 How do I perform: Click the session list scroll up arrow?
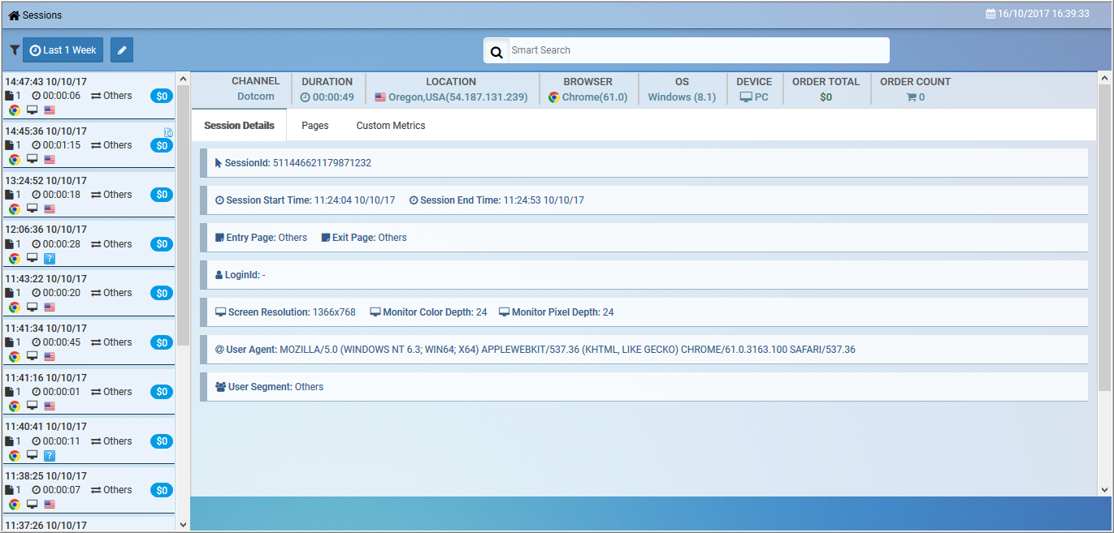183,80
